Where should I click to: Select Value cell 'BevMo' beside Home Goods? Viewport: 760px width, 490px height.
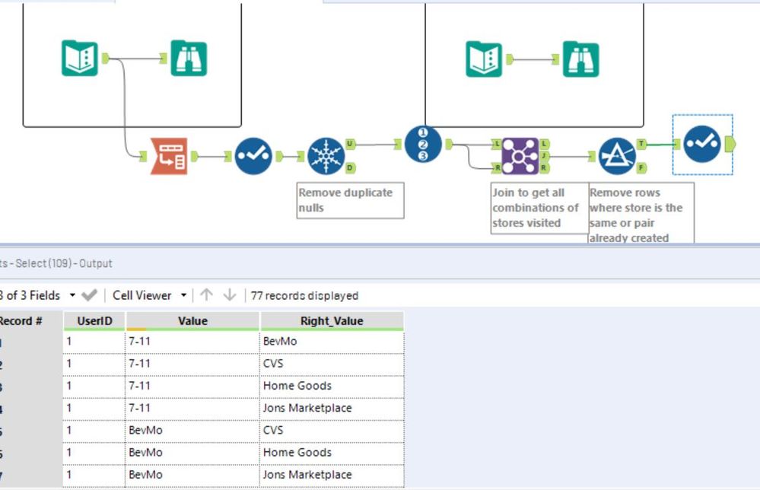point(192,453)
